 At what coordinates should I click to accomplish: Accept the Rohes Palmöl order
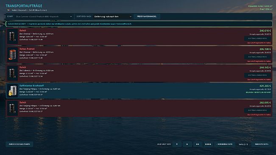tap(257, 57)
